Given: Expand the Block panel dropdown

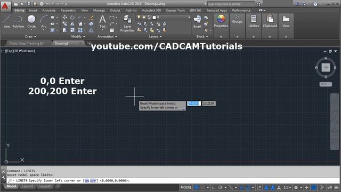Looking at the screenshot, I should (202, 37).
